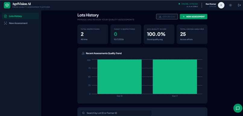The height and width of the screenshot is (116, 243).
Task: Select the Sep 17 chart bar
Action: coord(175,77)
